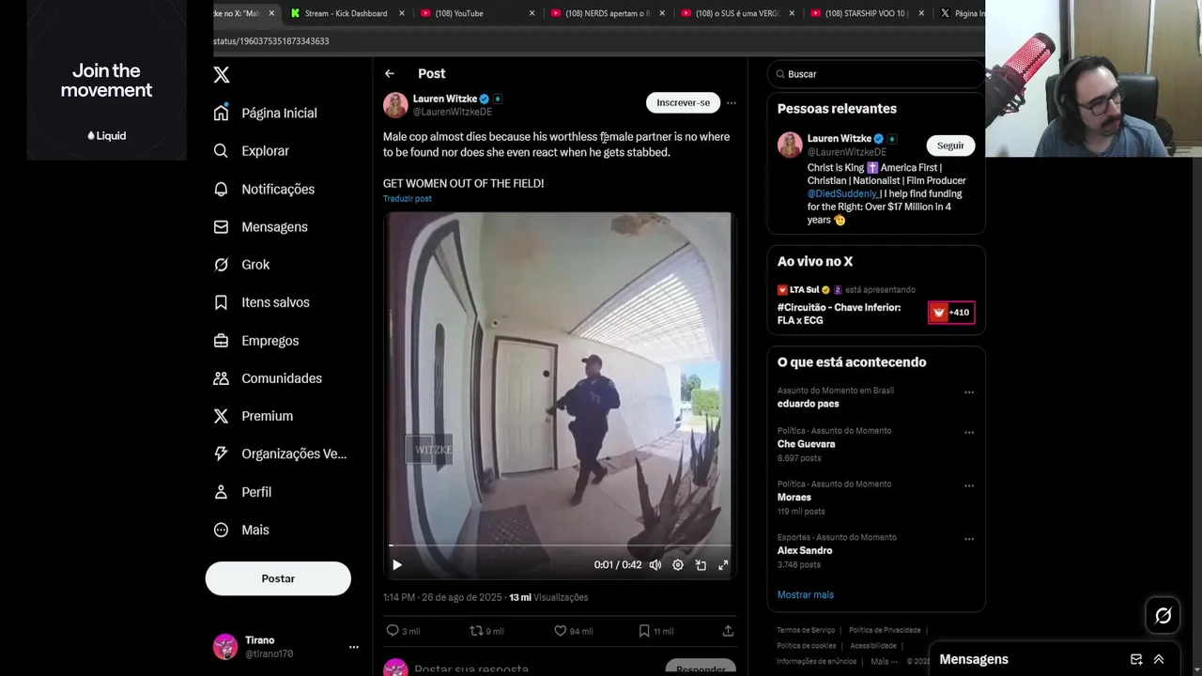1202x676 pixels.
Task: Click Mostrar mais under trends
Action: [x=806, y=595]
